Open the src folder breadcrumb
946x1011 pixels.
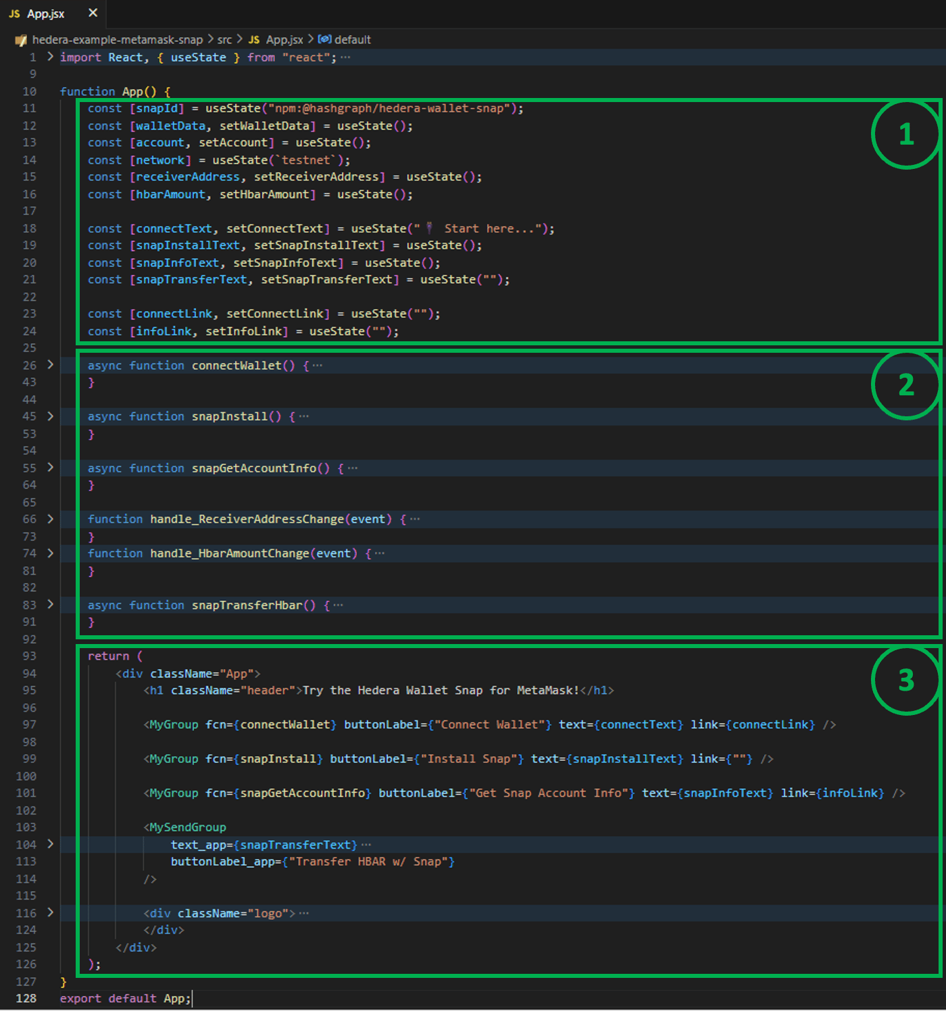[224, 40]
